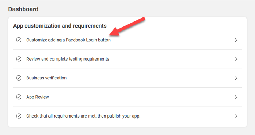This screenshot has height=135, width=255.
Task: Click the checkmark icon beside Business verification
Action: [19, 78]
